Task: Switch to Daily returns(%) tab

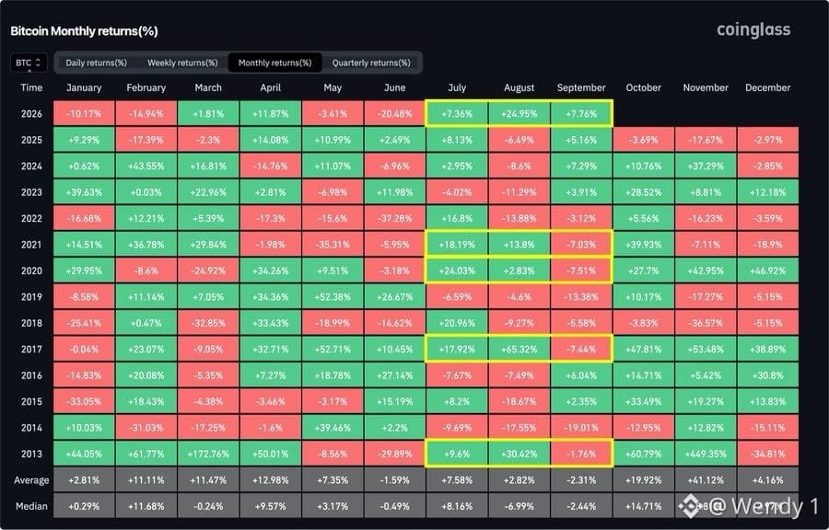Action: tap(96, 63)
